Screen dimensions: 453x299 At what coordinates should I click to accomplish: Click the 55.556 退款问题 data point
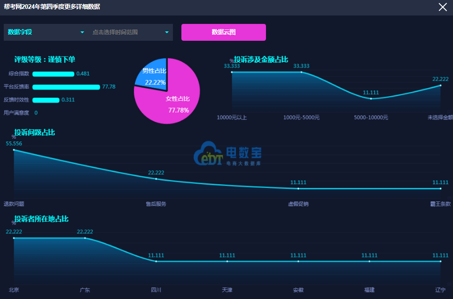pyautogui.click(x=14, y=150)
